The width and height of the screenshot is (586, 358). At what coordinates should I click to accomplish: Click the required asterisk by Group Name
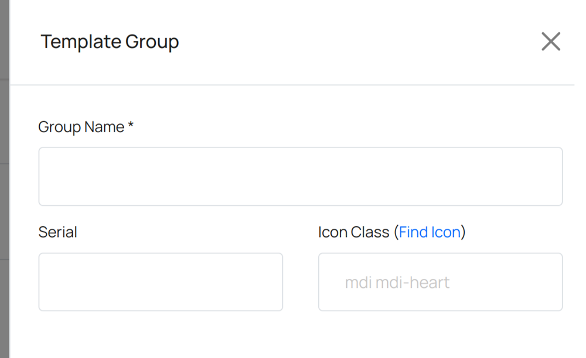(131, 126)
